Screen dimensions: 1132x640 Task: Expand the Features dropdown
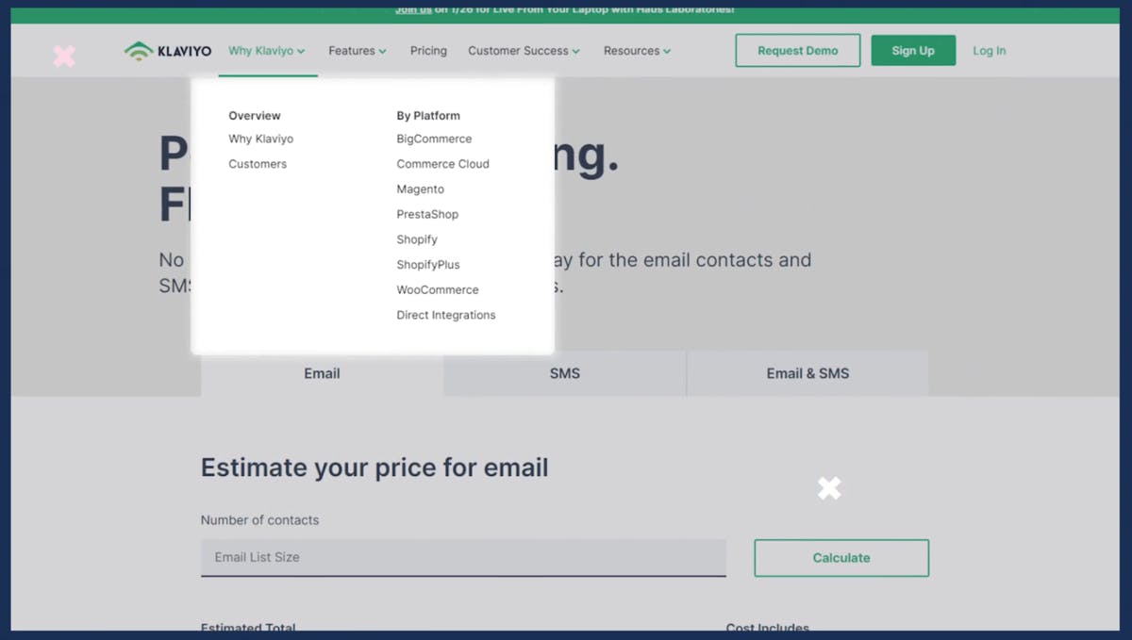(x=357, y=51)
